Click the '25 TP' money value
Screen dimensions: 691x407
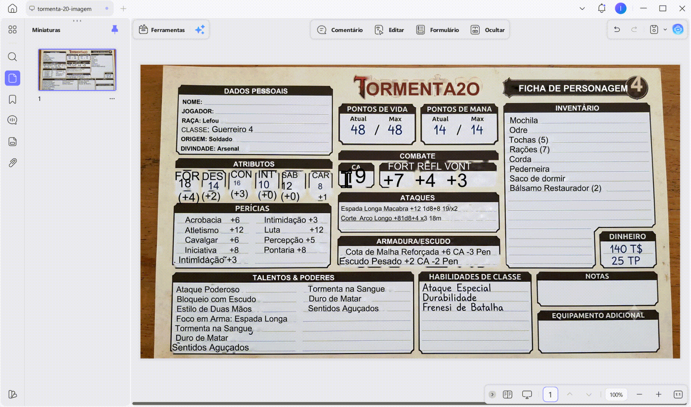coord(626,261)
